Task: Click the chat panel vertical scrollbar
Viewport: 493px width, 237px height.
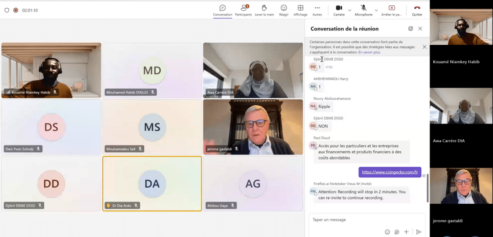Action: [x=427, y=188]
